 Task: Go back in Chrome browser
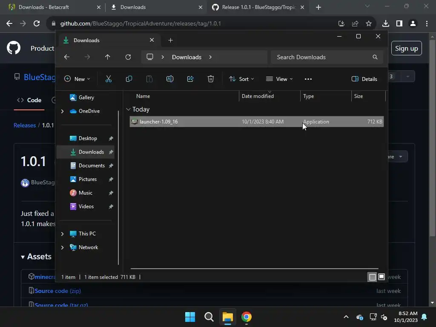click(x=9, y=23)
